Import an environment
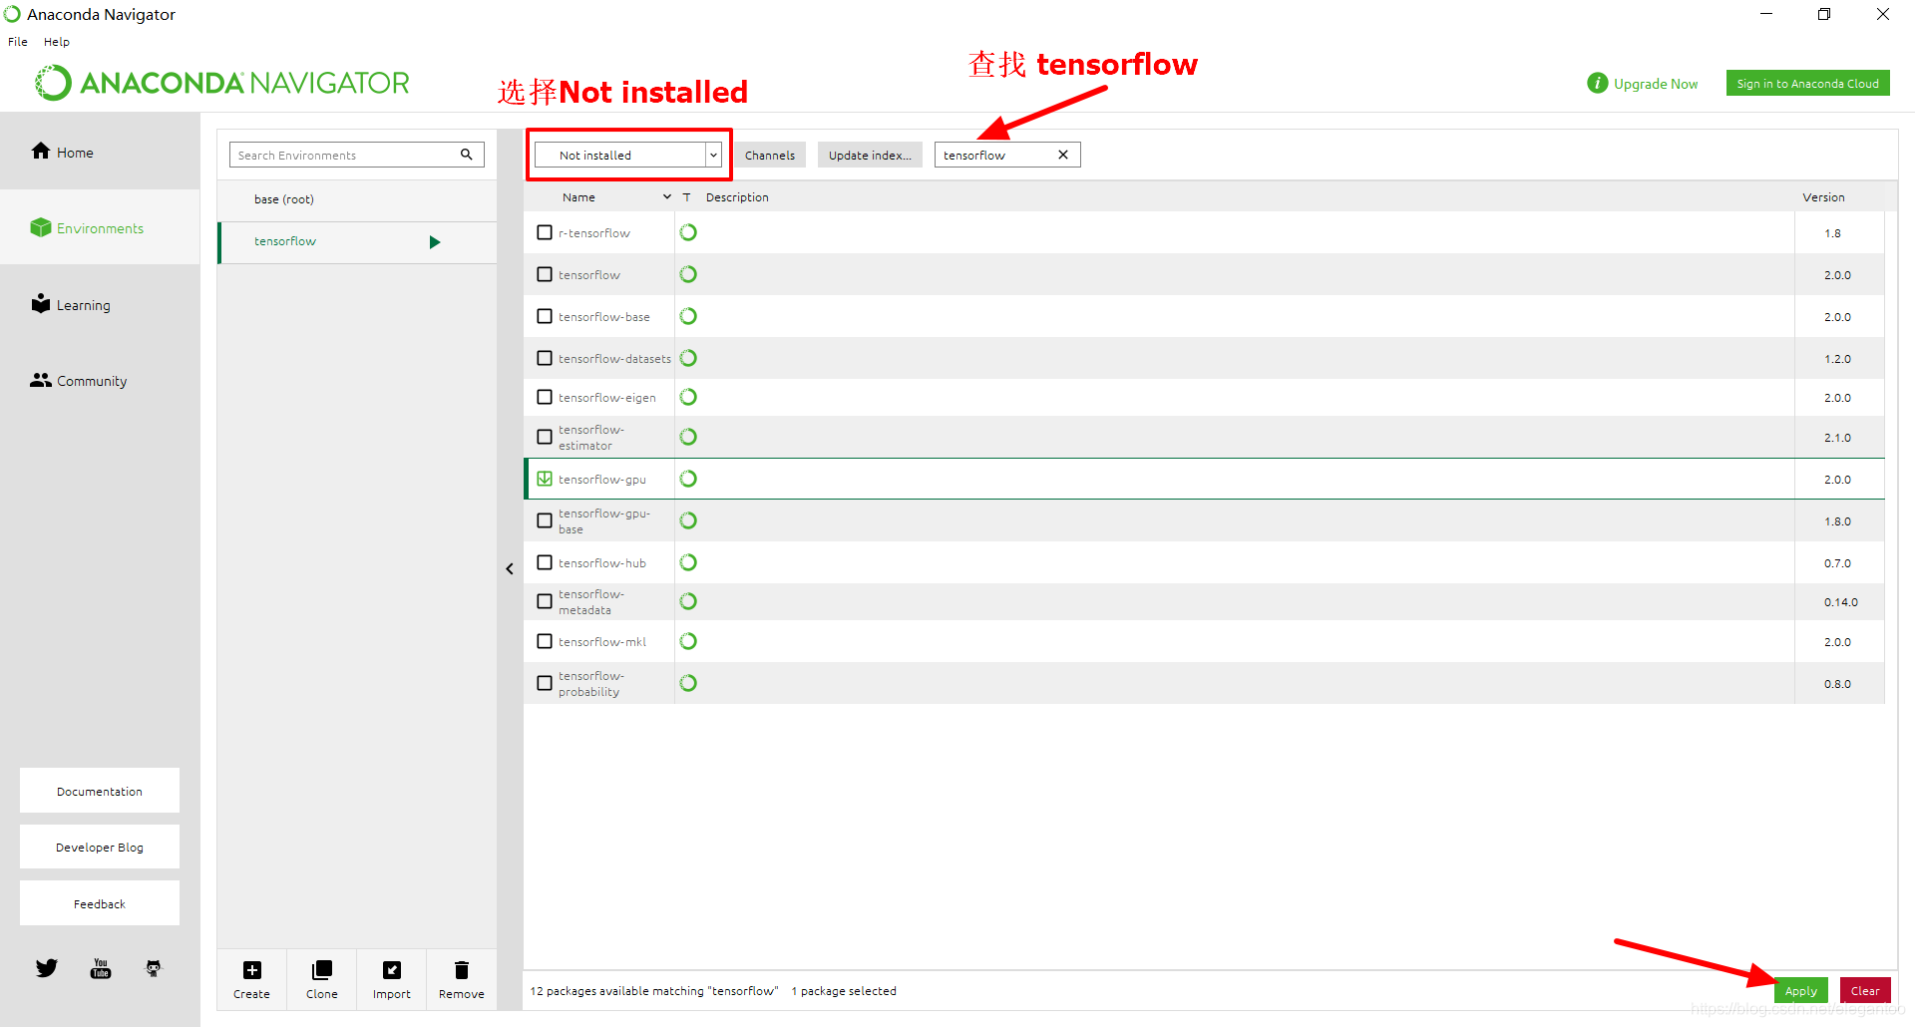1915x1027 pixels. [x=391, y=979]
